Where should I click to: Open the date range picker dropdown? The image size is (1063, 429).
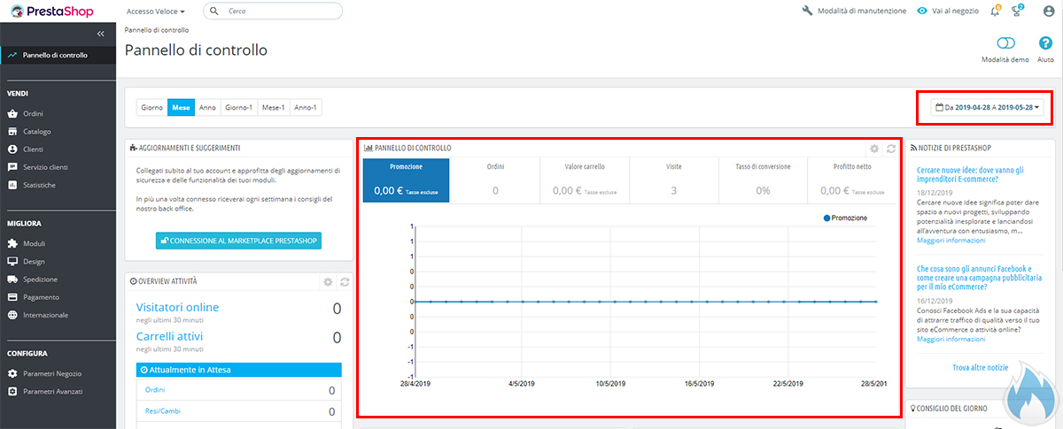pos(987,107)
